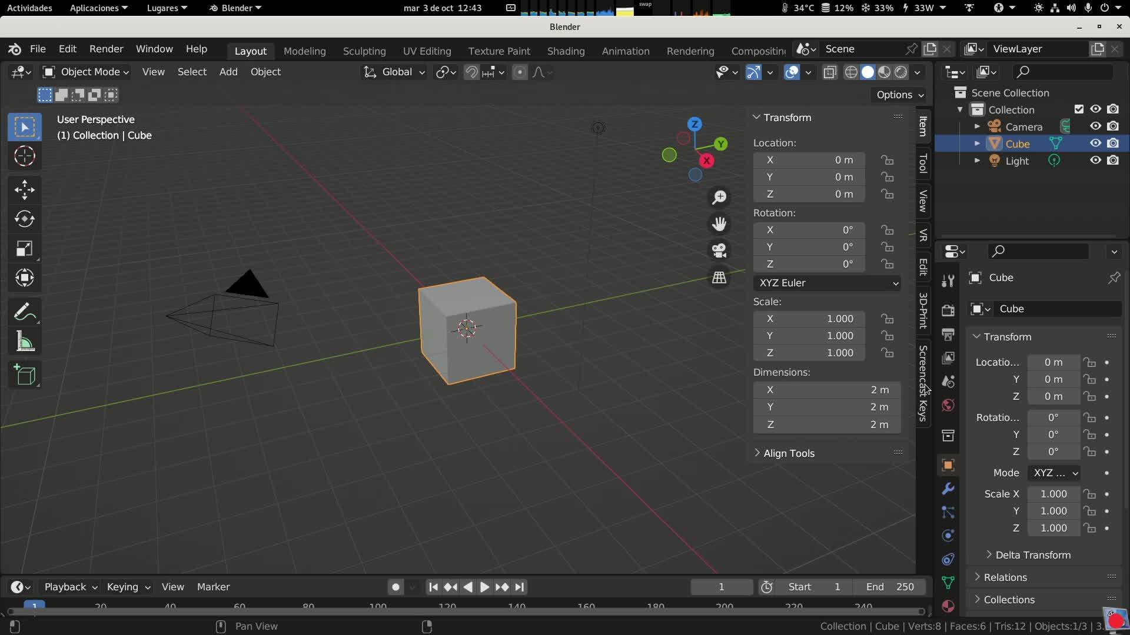This screenshot has height=635, width=1130.
Task: Click the End frame field
Action: pos(889,587)
